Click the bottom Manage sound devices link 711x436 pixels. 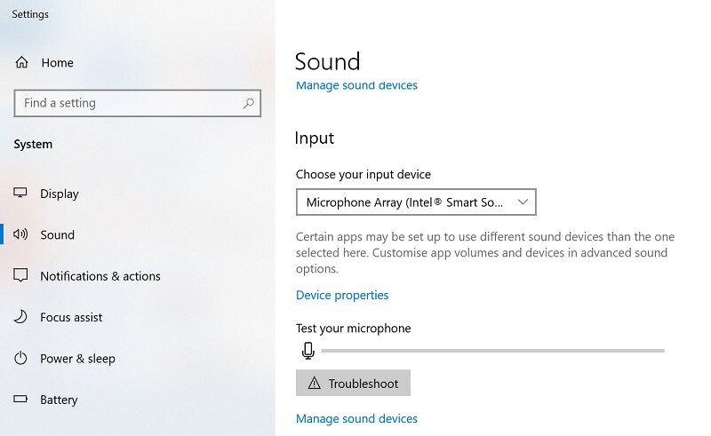click(x=356, y=418)
